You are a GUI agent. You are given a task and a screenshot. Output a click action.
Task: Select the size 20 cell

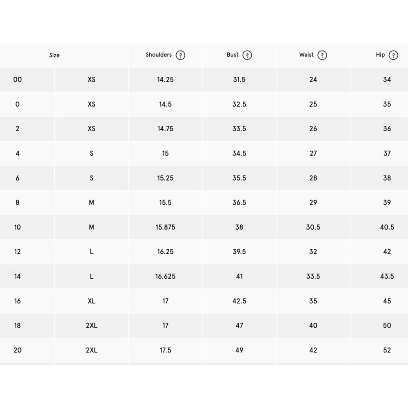pyautogui.click(x=18, y=350)
